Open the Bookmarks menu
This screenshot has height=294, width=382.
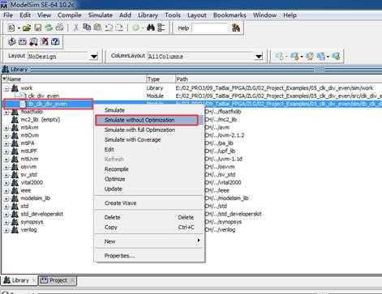click(230, 15)
